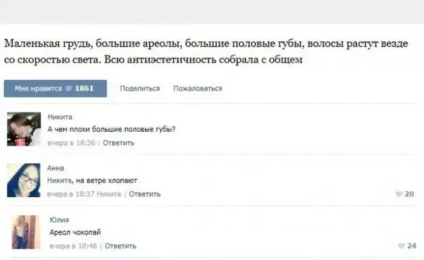Viewport: 424px width, 260px height.
Task: Click the 'Никите' reply-target link
Action: click(110, 194)
